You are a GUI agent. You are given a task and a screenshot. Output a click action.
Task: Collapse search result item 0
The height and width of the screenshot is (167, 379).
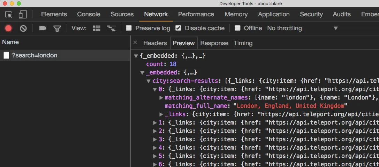(x=155, y=89)
